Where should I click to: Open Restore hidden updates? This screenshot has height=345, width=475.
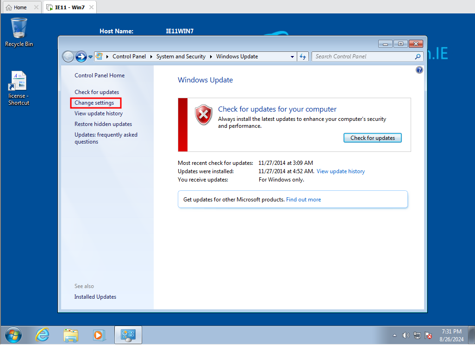point(103,124)
